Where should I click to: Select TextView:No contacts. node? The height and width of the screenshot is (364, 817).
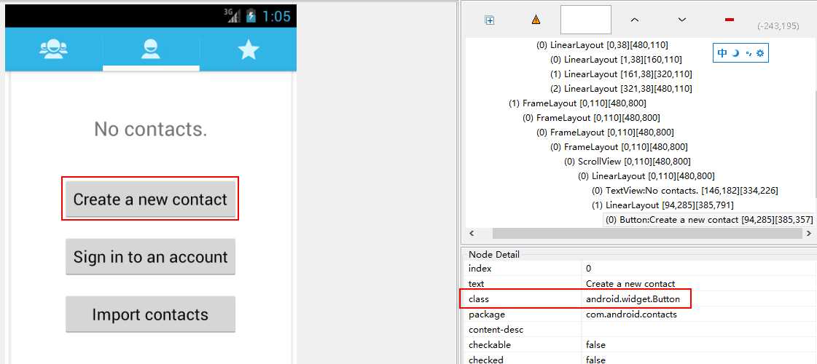(x=684, y=191)
